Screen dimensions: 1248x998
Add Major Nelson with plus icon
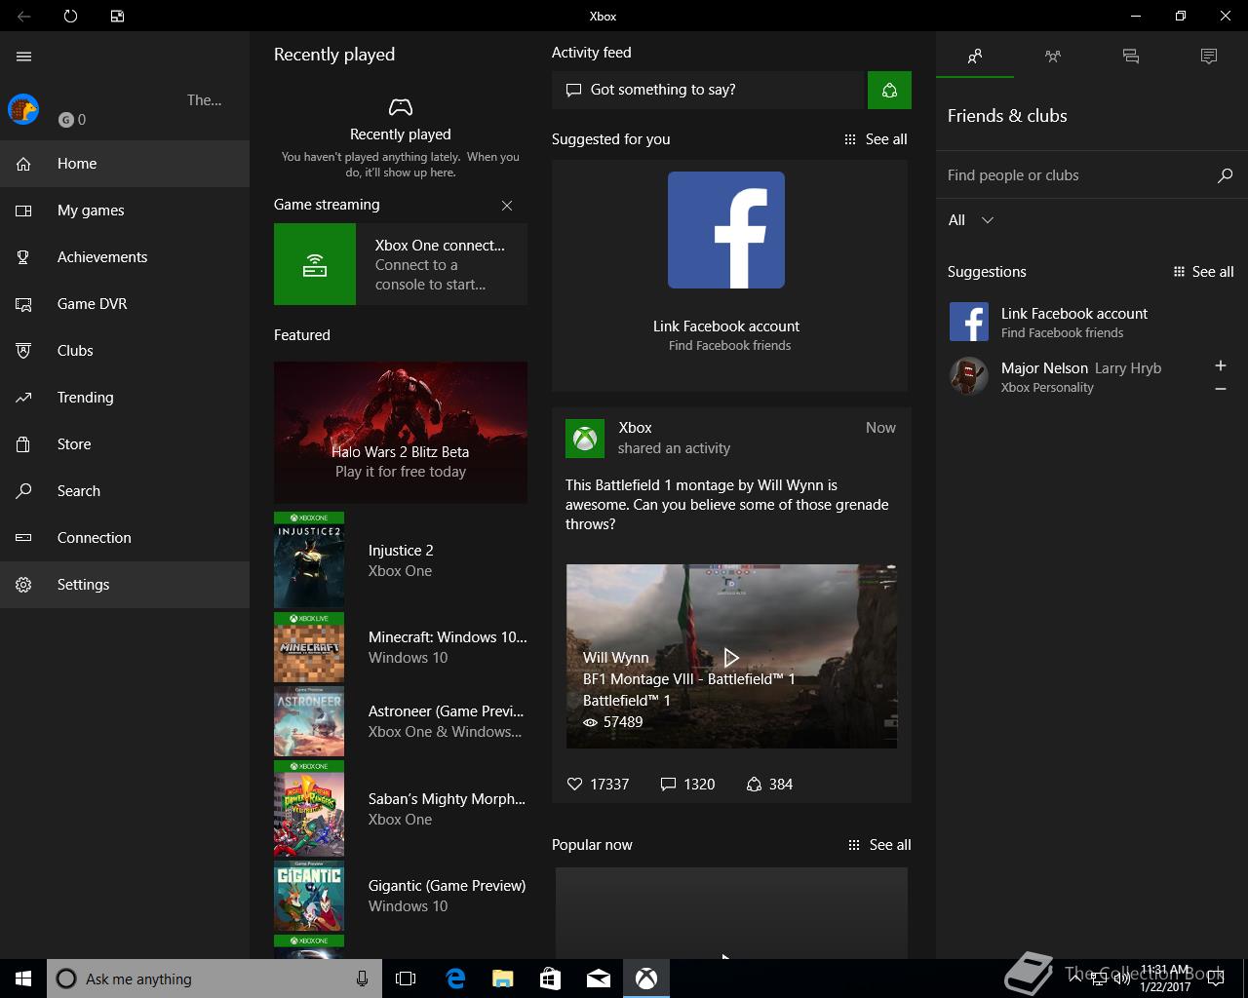1221,365
